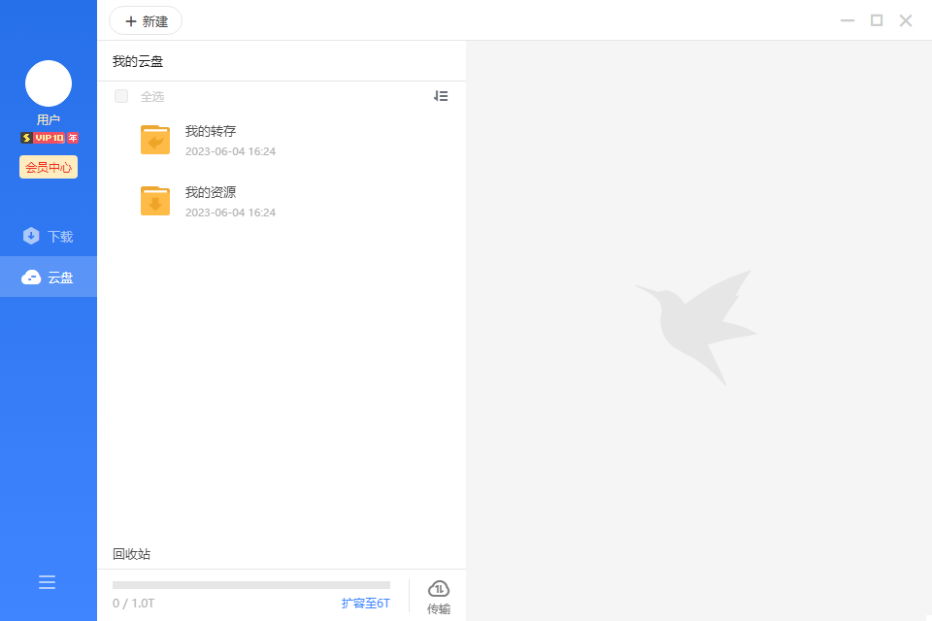Screen dimensions: 932x621
Task: Click the 新建 new task button
Action: [x=146, y=20]
